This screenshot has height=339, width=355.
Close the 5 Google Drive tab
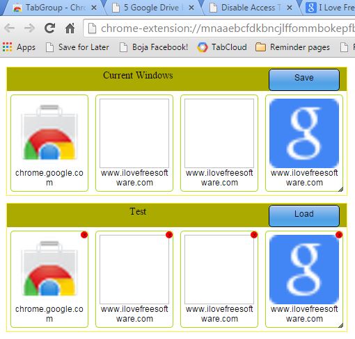(191, 8)
